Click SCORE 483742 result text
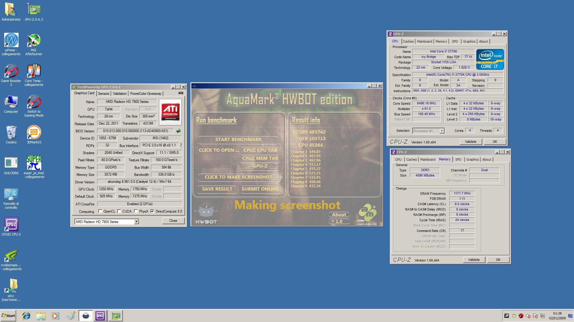The image size is (574, 322). (x=309, y=132)
